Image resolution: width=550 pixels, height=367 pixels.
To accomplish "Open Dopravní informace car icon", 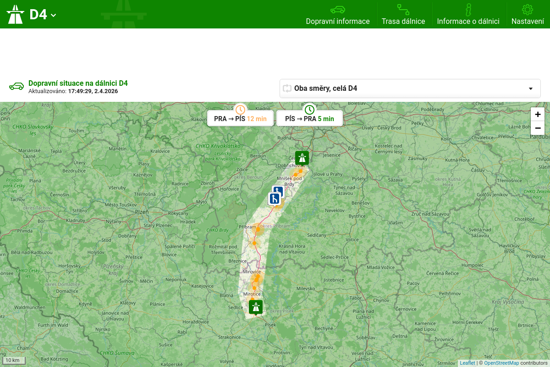I will click(x=337, y=10).
